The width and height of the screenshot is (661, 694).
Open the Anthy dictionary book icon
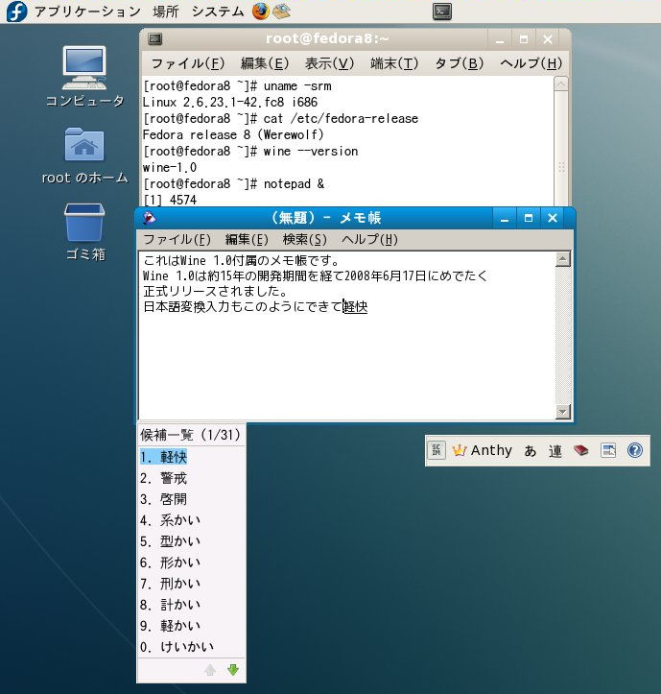tap(581, 450)
